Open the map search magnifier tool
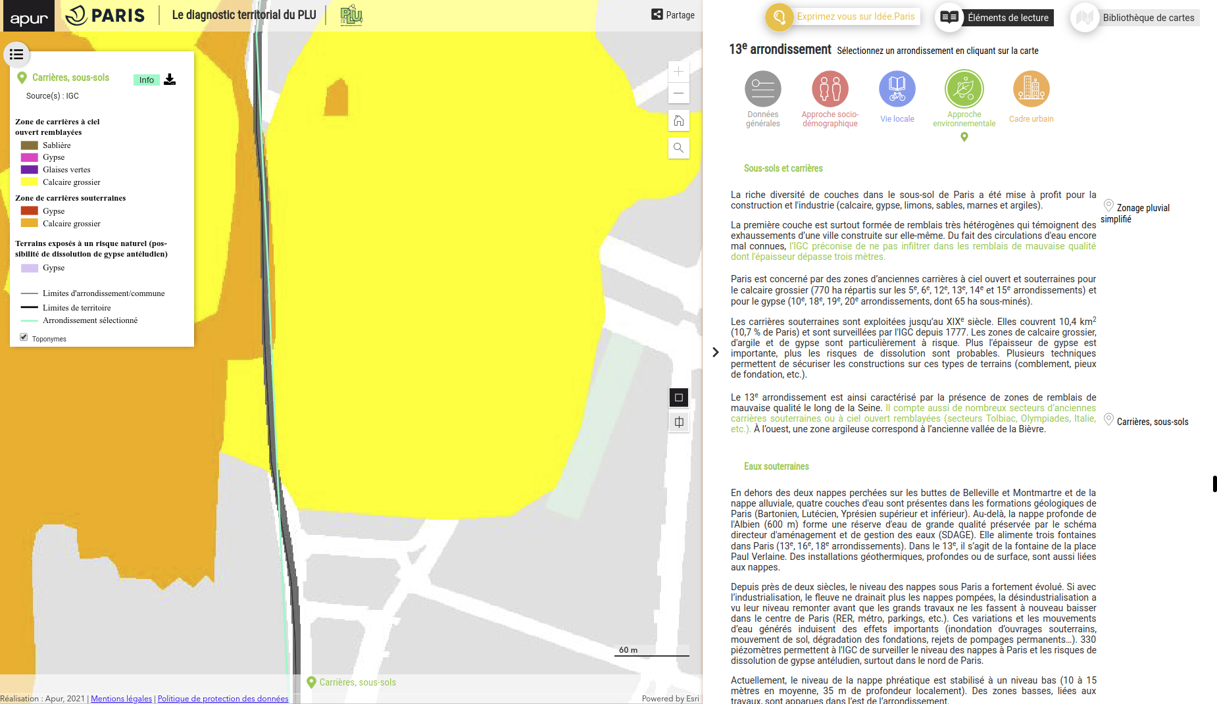This screenshot has width=1217, height=704. (678, 148)
